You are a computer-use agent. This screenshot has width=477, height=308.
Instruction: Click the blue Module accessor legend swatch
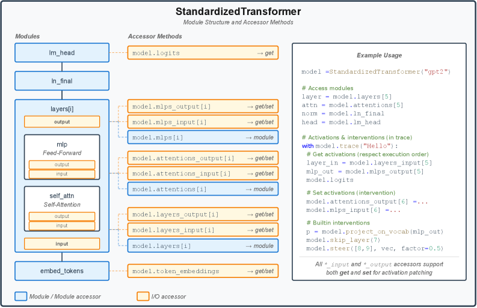[21, 296]
